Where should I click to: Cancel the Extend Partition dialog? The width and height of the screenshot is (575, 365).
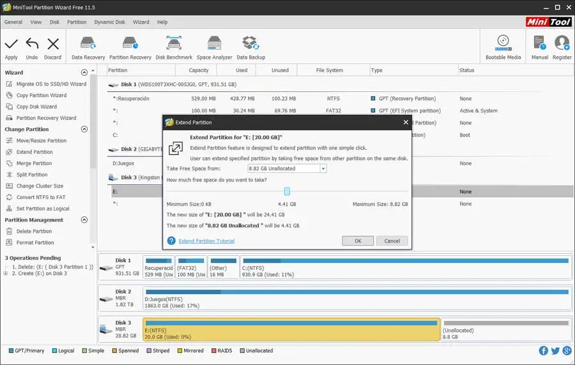pos(392,241)
